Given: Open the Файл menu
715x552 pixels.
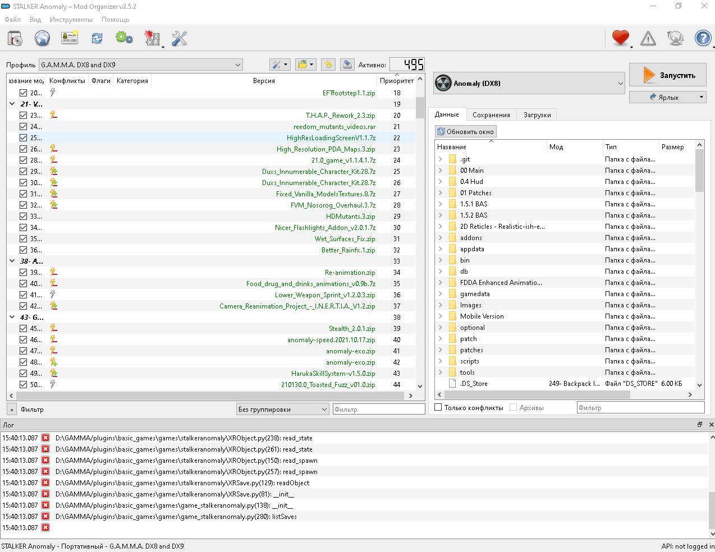Looking at the screenshot, I should click(x=12, y=19).
